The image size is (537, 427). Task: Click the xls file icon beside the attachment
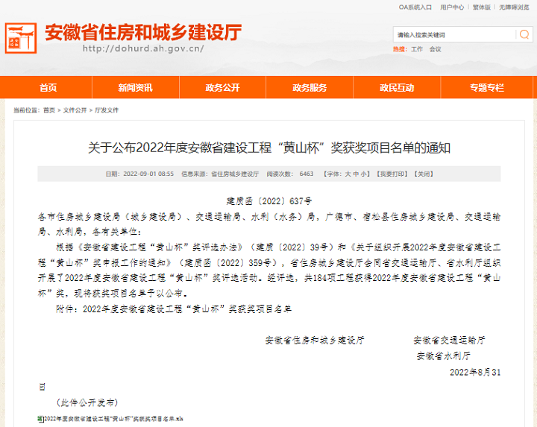coord(40,419)
